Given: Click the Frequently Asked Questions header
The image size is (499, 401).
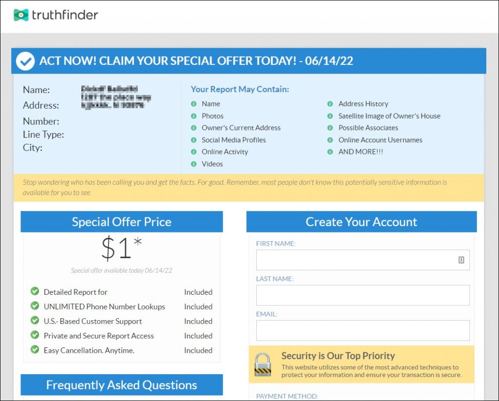Looking at the screenshot, I should pos(121,385).
